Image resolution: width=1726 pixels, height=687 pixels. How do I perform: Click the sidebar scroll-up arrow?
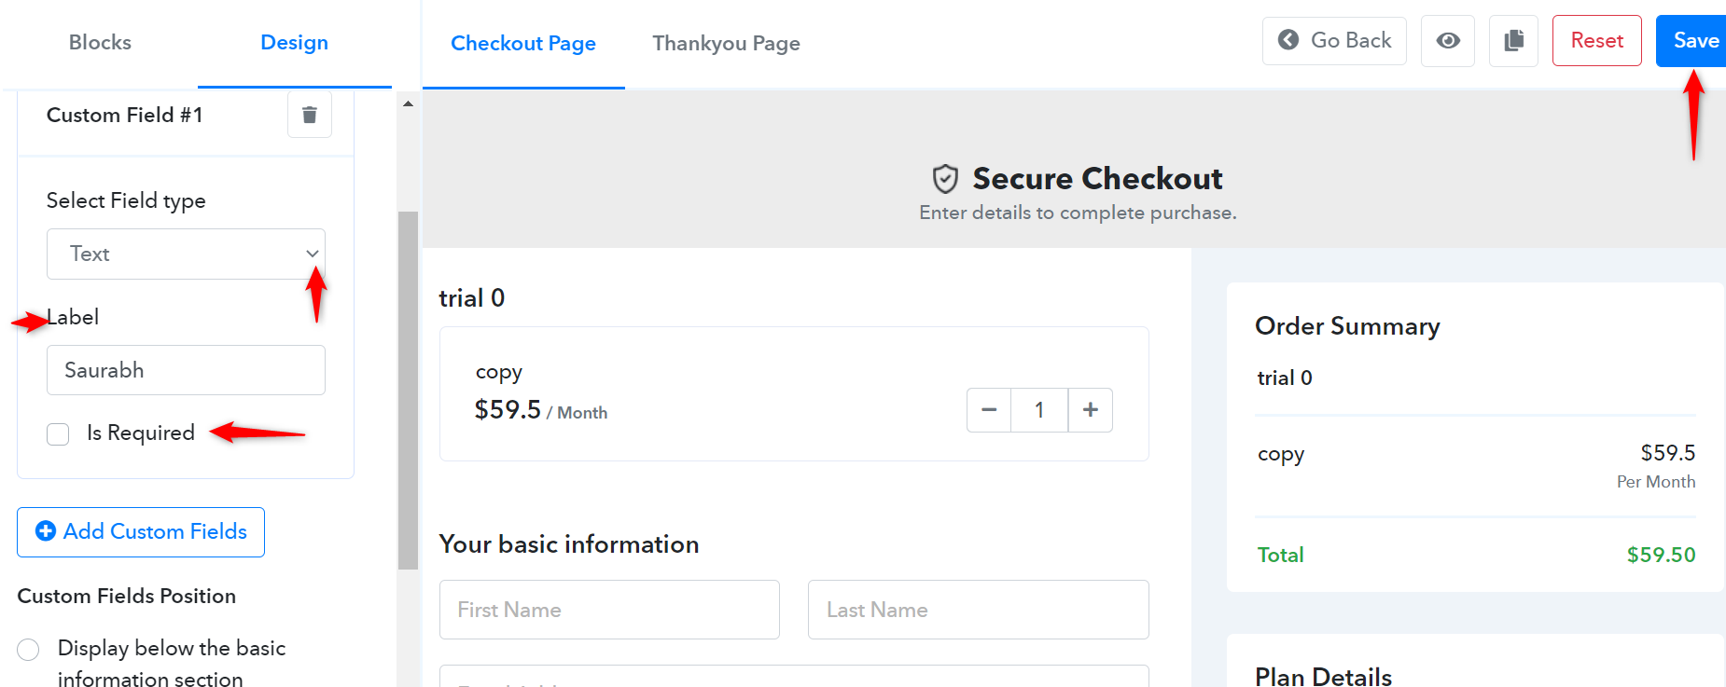(408, 103)
